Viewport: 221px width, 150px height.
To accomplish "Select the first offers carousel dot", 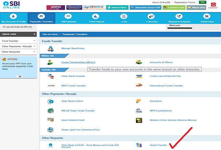I will pos(17,76).
